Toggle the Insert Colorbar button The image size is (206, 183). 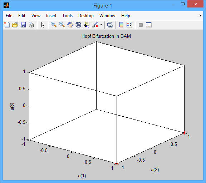(121, 25)
